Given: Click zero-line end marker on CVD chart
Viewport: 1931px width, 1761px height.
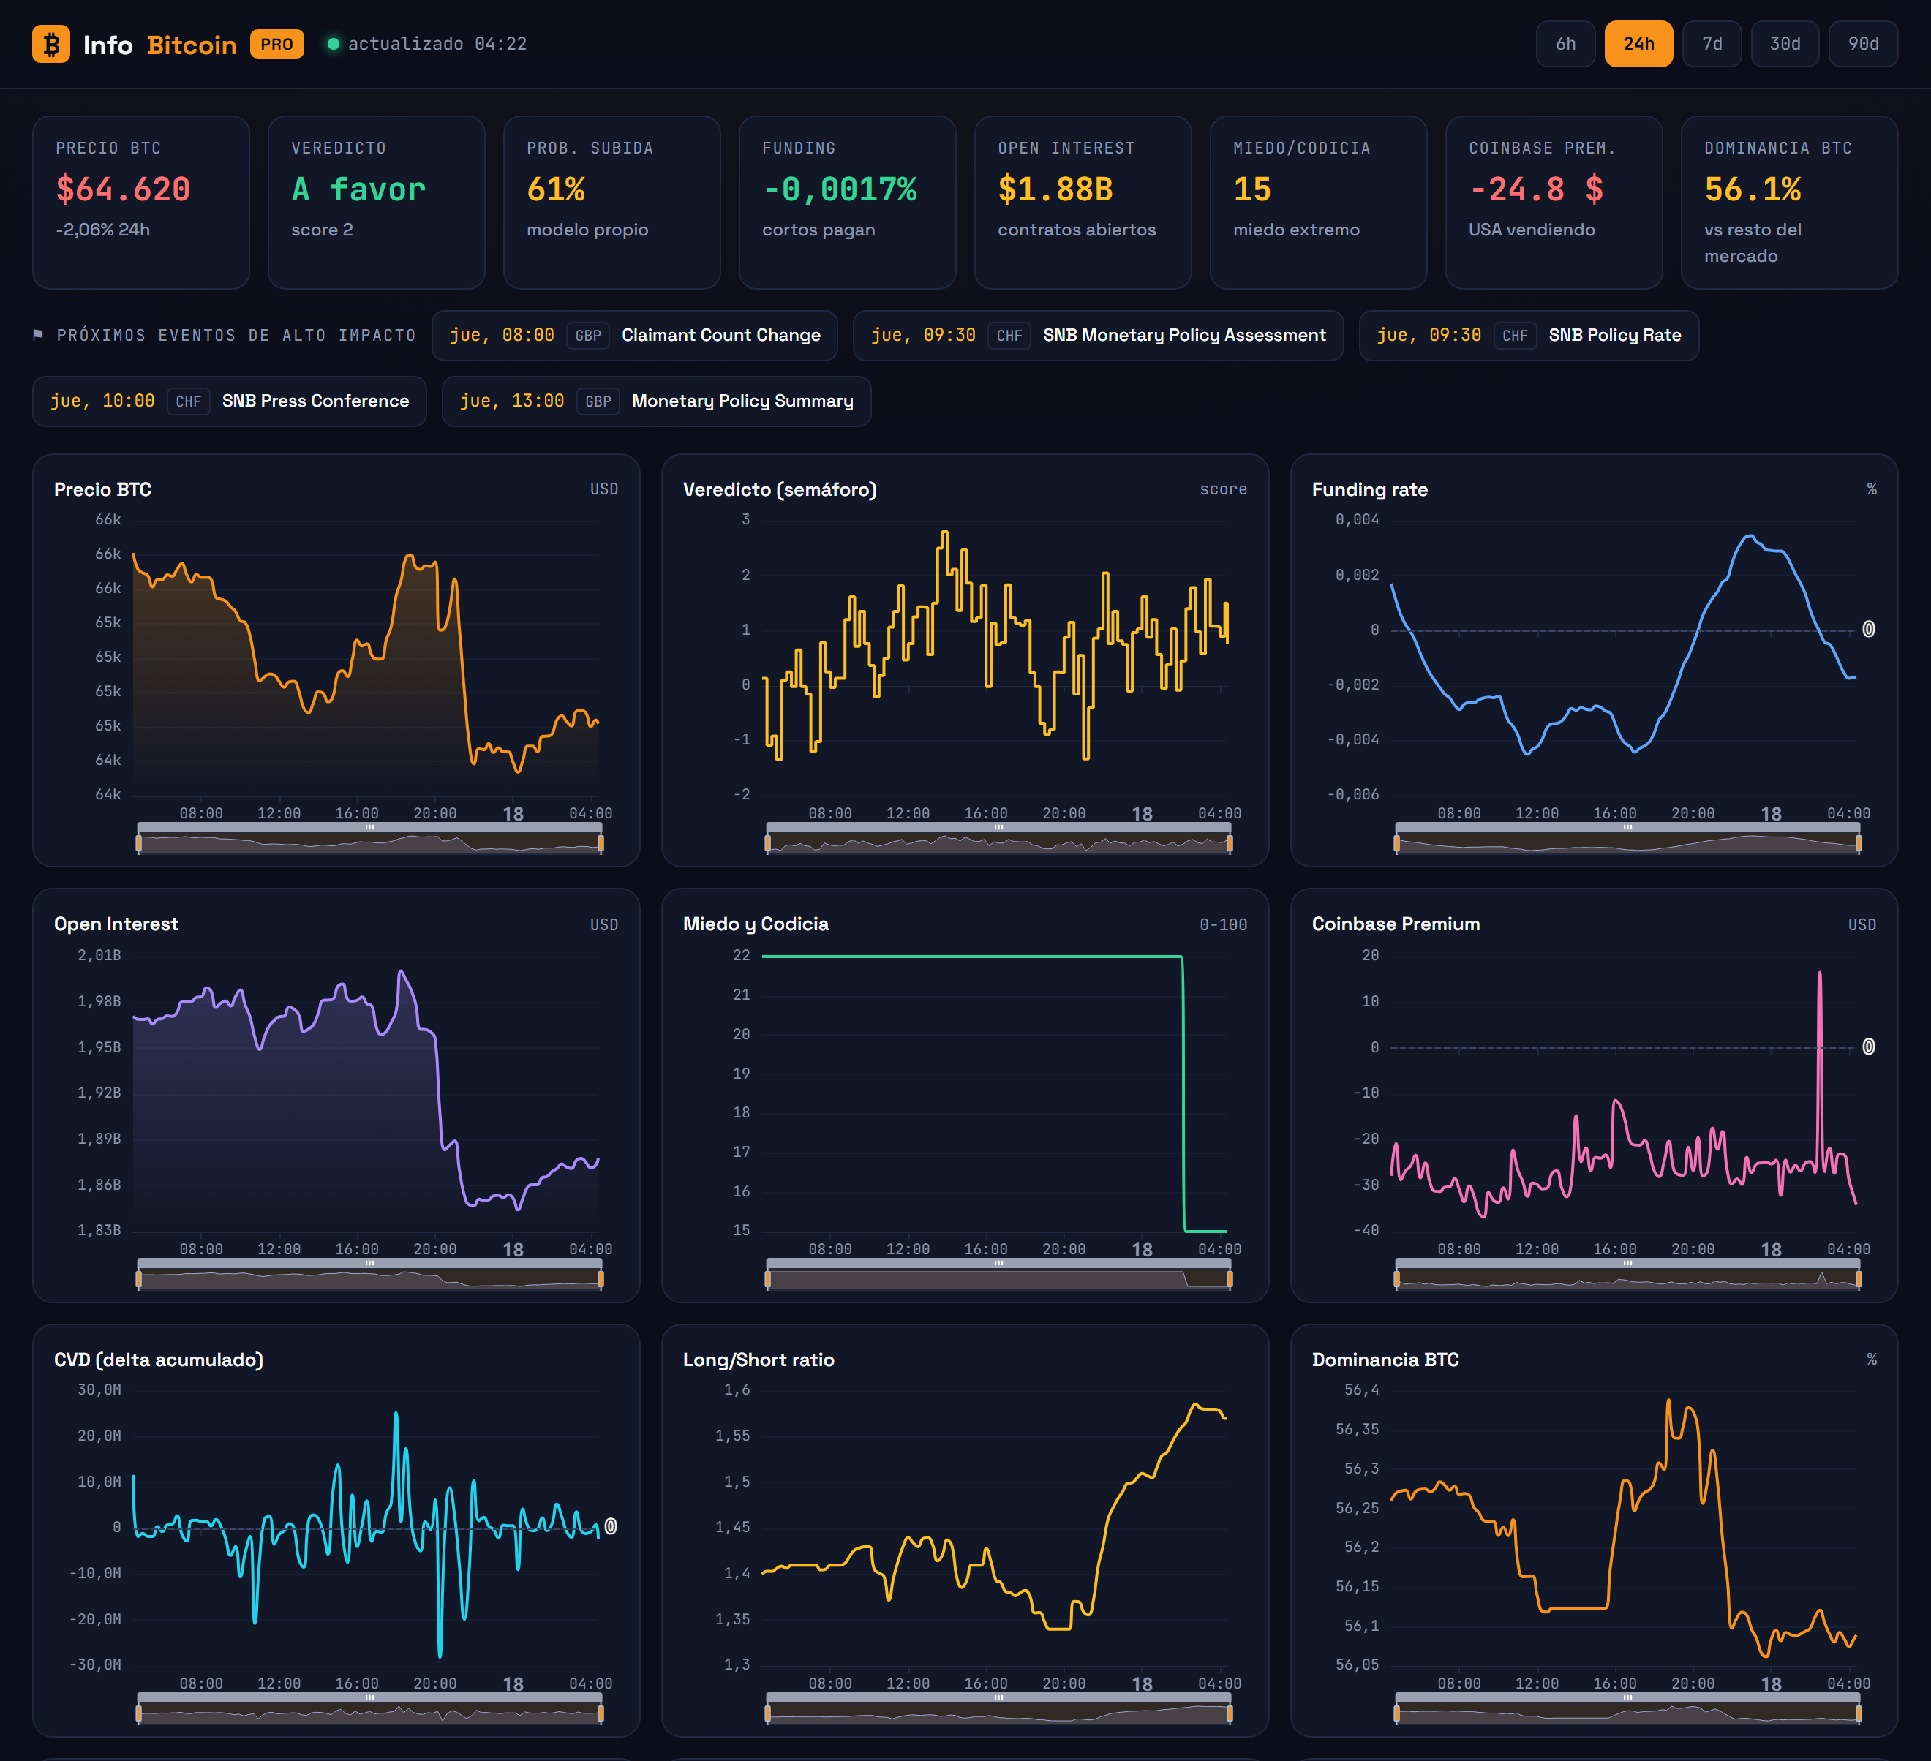Looking at the screenshot, I should (x=611, y=1526).
